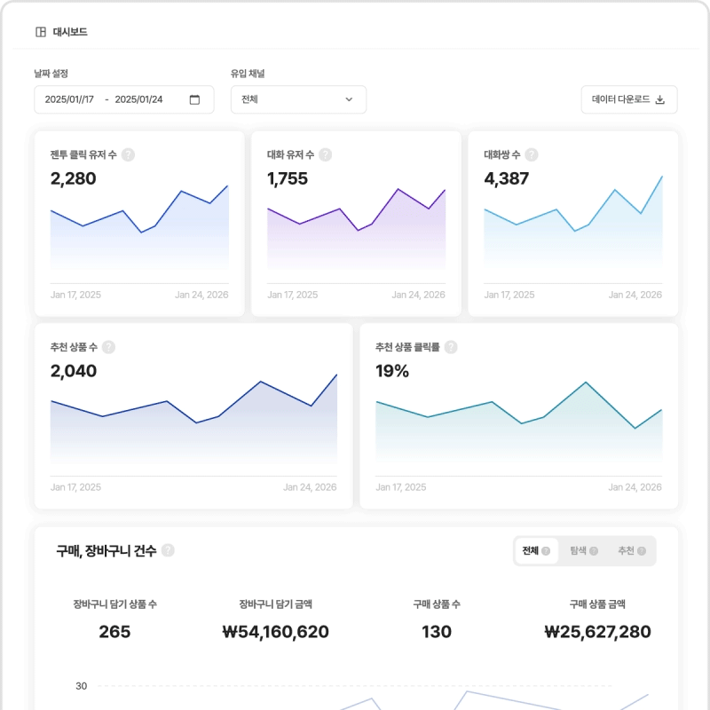The image size is (710, 710).
Task: Click the download icon on 데이터 다운로드
Action: pyautogui.click(x=660, y=99)
